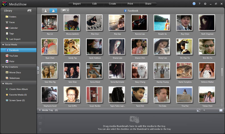This screenshot has height=134, width=225.
Task: Toggle the friends' photos view button
Action: tap(53, 11)
